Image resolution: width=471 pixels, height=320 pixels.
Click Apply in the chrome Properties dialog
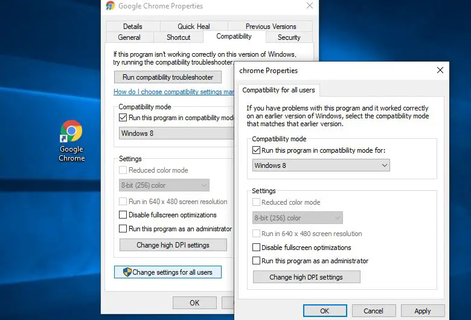(423, 311)
